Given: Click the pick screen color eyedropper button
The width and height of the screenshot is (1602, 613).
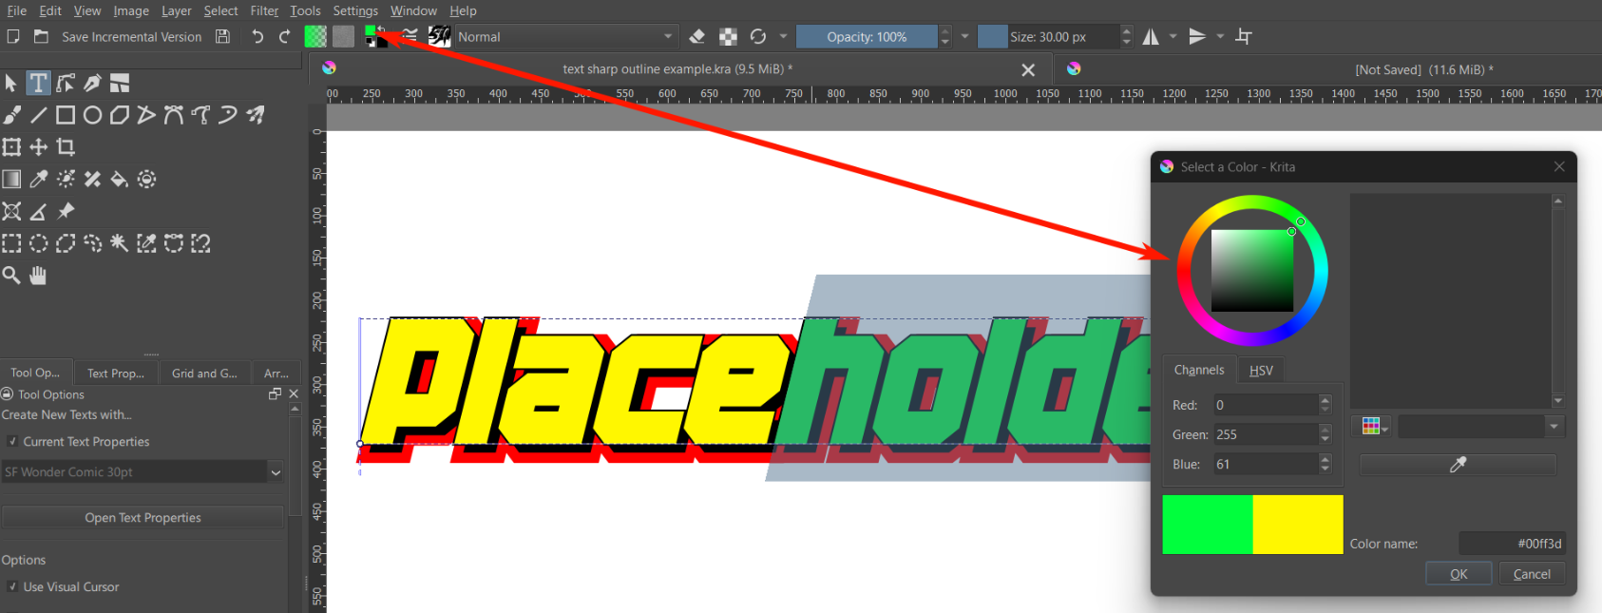Looking at the screenshot, I should [x=1458, y=464].
